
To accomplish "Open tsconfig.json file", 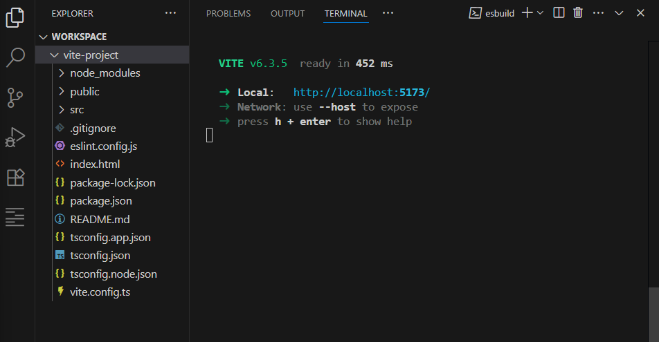I will [112, 255].
